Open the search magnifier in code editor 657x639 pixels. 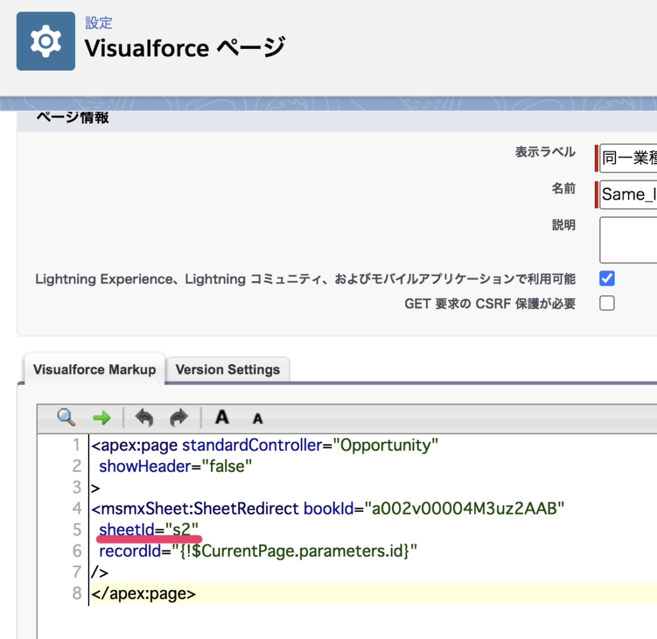[x=66, y=417]
